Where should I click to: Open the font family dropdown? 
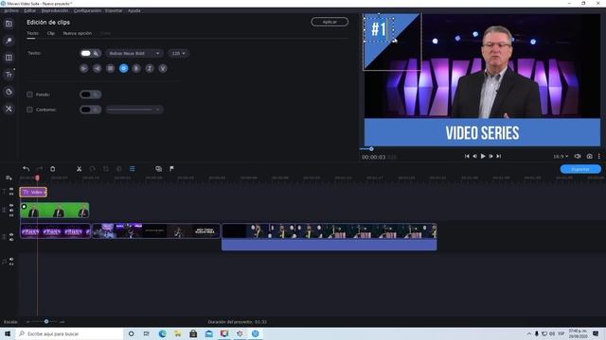pos(134,53)
